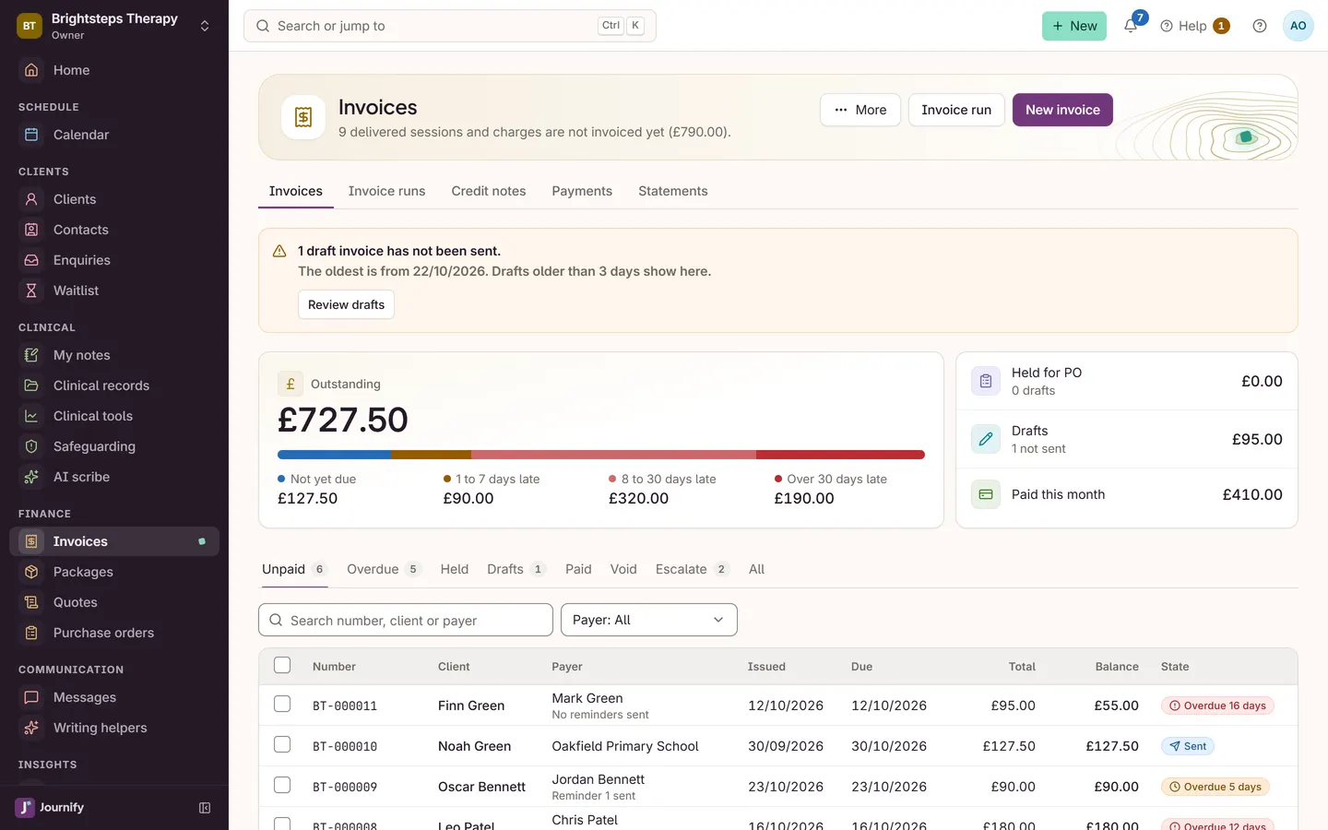Image resolution: width=1328 pixels, height=830 pixels.
Task: Show the Drafts filter tab
Action: 516,569
